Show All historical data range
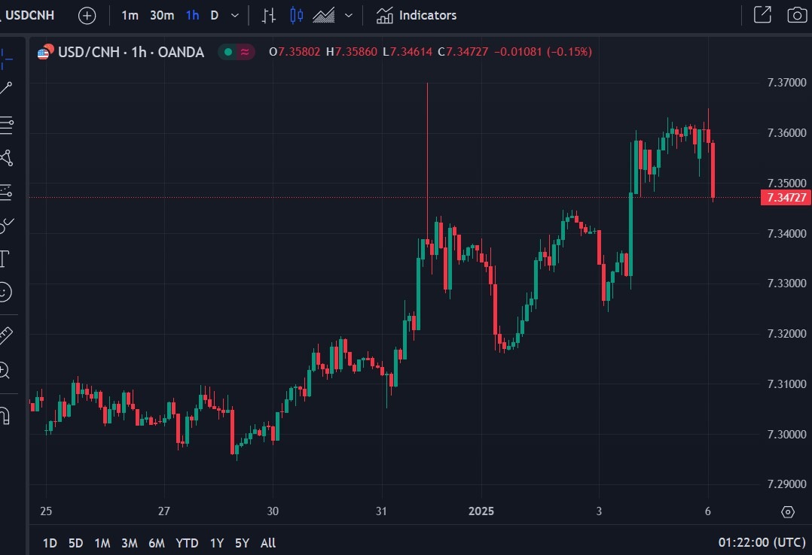The image size is (812, 555). (267, 542)
